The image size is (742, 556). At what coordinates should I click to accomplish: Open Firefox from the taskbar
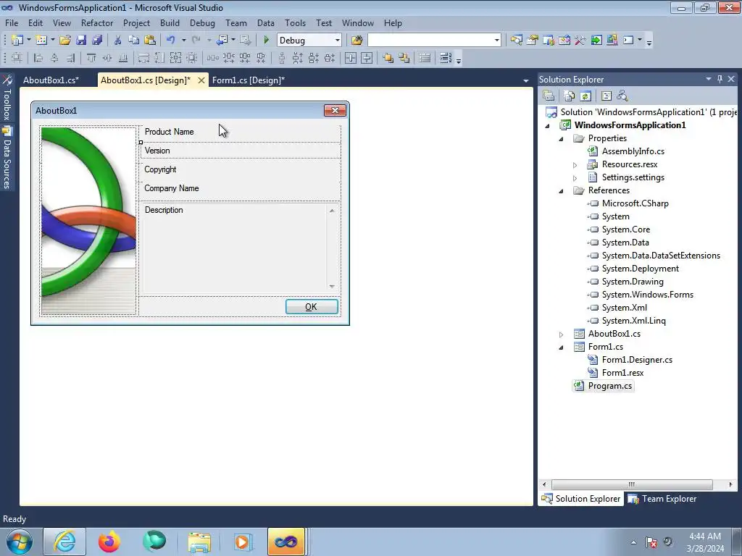pyautogui.click(x=109, y=542)
